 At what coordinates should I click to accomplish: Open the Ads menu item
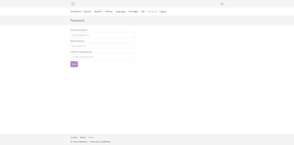point(143,11)
